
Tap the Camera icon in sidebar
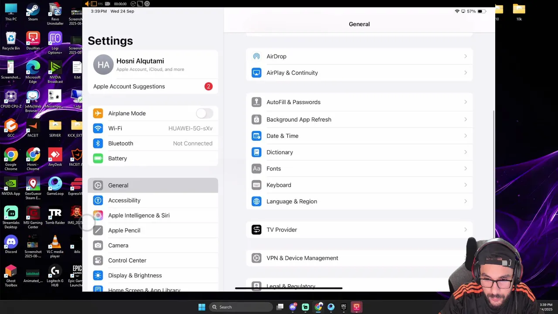pyautogui.click(x=98, y=246)
